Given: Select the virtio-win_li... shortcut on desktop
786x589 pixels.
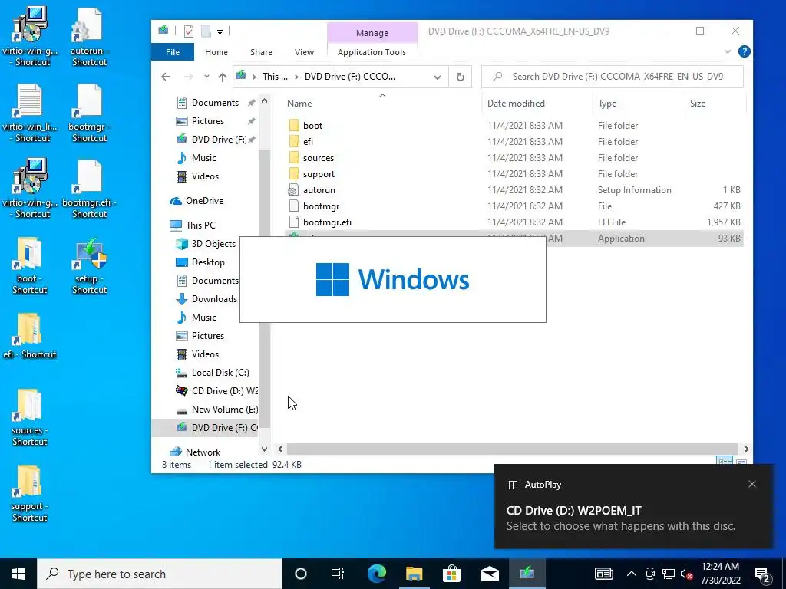Looking at the screenshot, I should (30, 114).
